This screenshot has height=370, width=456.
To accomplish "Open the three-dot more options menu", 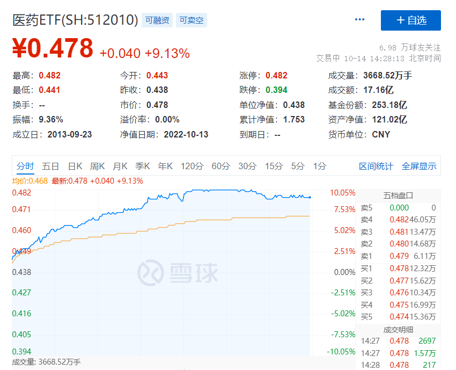I will [x=359, y=19].
